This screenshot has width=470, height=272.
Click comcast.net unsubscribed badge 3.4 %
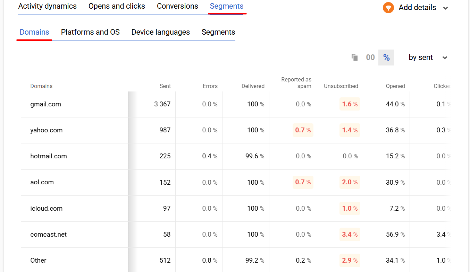pos(350,235)
